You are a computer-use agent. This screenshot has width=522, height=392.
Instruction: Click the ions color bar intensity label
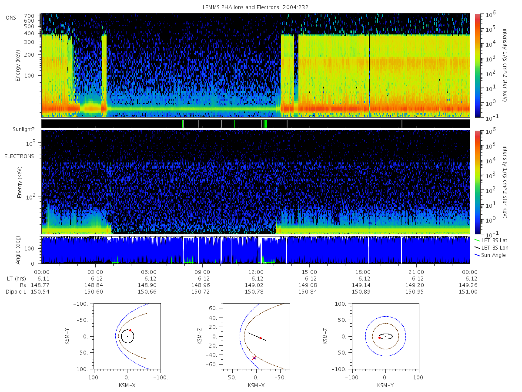point(506,65)
